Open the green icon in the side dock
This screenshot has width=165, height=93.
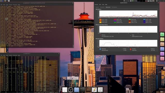[162, 34]
